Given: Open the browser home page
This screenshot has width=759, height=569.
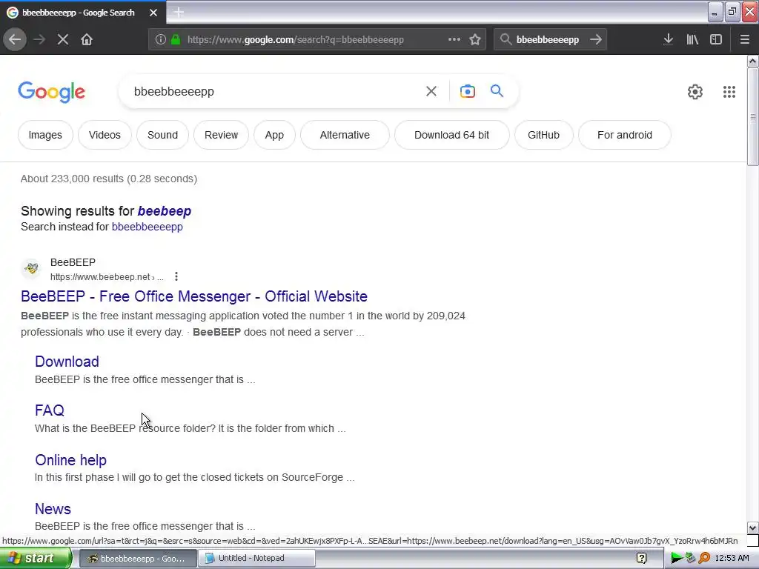Looking at the screenshot, I should coord(87,39).
